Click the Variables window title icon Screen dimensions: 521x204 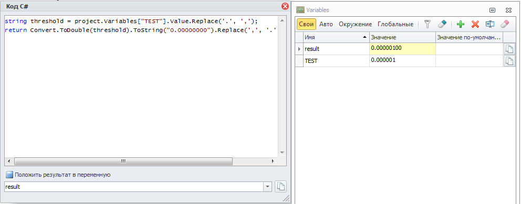(x=300, y=10)
